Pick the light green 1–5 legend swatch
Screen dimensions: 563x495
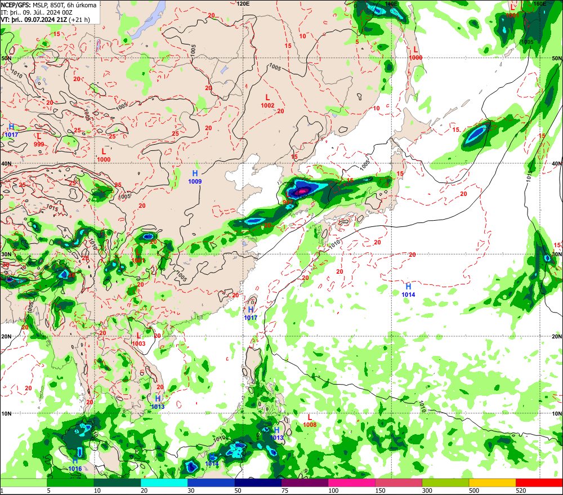click(23, 483)
